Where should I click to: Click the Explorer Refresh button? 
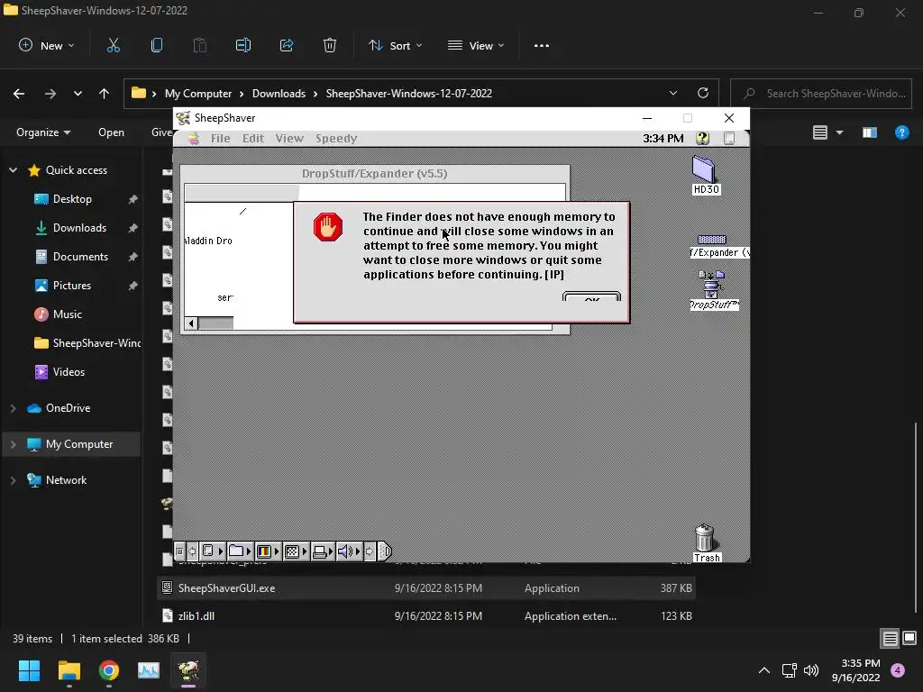tap(703, 93)
